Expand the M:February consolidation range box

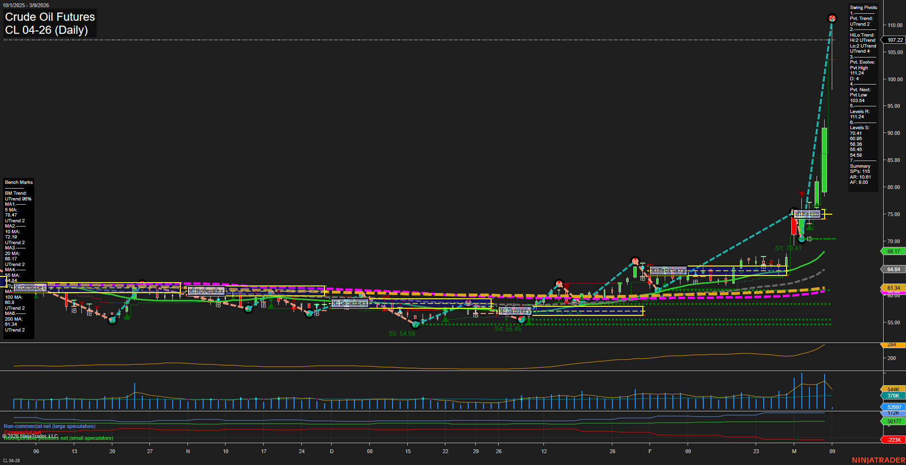coord(668,270)
